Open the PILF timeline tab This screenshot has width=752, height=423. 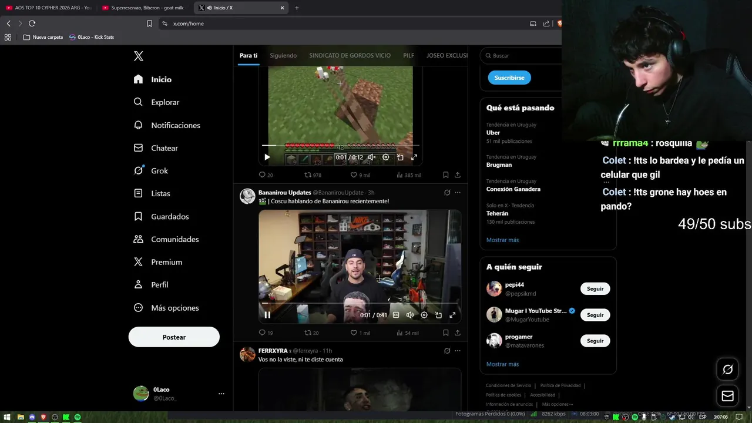[408, 55]
